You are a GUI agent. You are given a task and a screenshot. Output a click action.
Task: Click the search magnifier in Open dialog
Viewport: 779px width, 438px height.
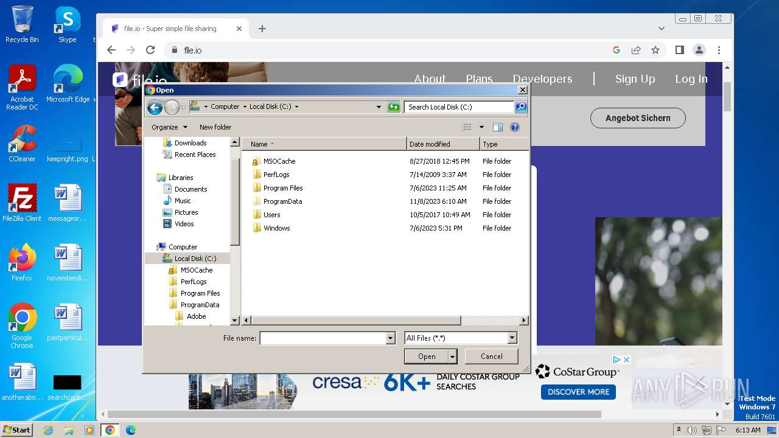coord(521,107)
